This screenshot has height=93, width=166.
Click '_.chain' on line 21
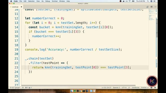(x=31, y=59)
